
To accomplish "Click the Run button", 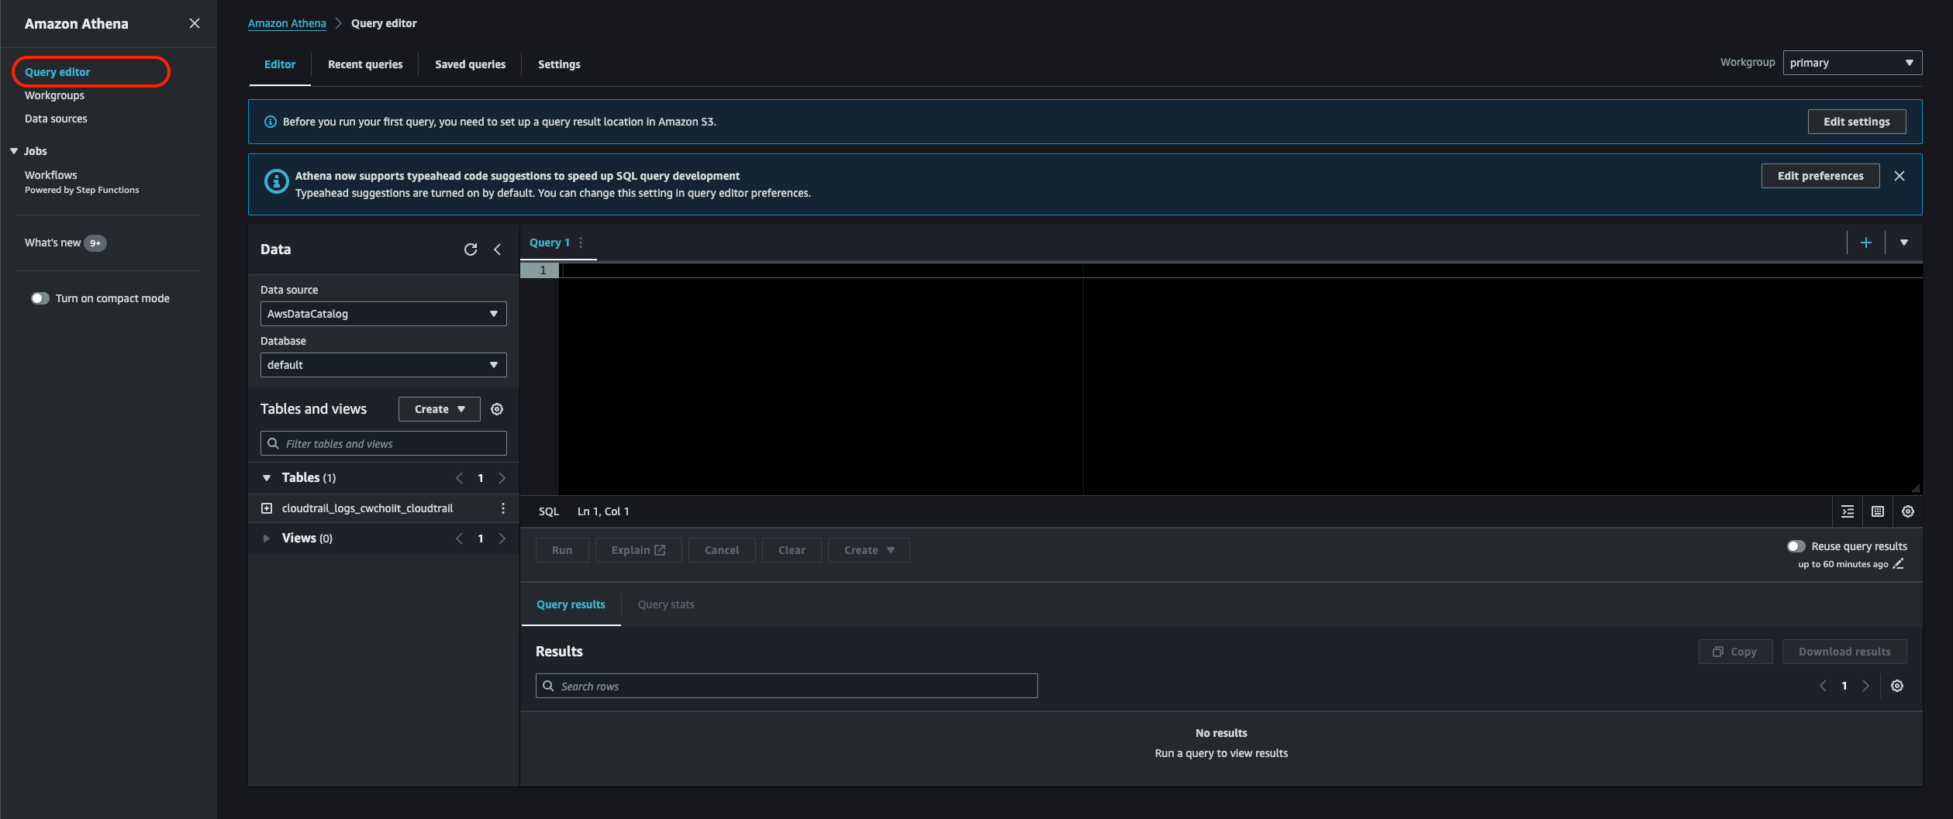I will pos(562,550).
